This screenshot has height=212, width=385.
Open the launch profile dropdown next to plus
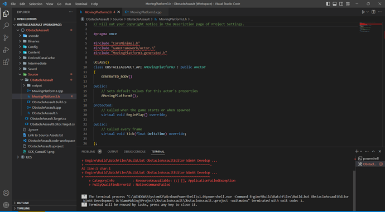(361, 151)
